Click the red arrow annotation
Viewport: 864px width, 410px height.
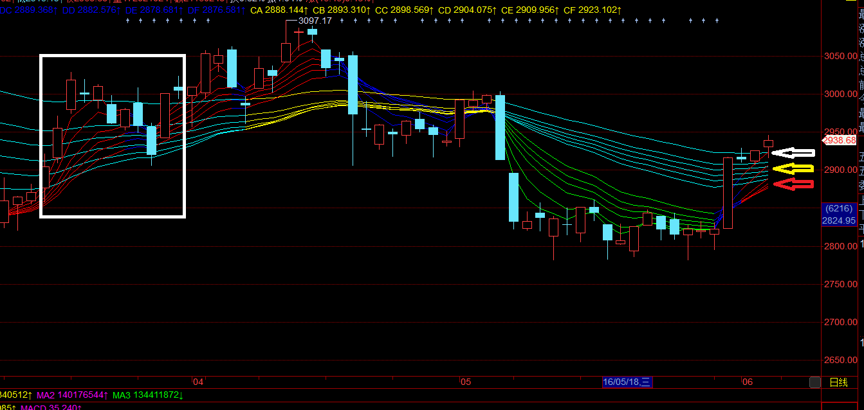pos(793,184)
